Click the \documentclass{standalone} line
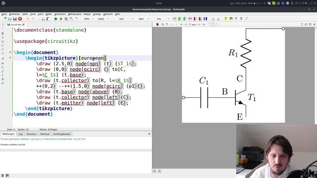Image resolution: width=317 pixels, height=178 pixels. [50, 30]
